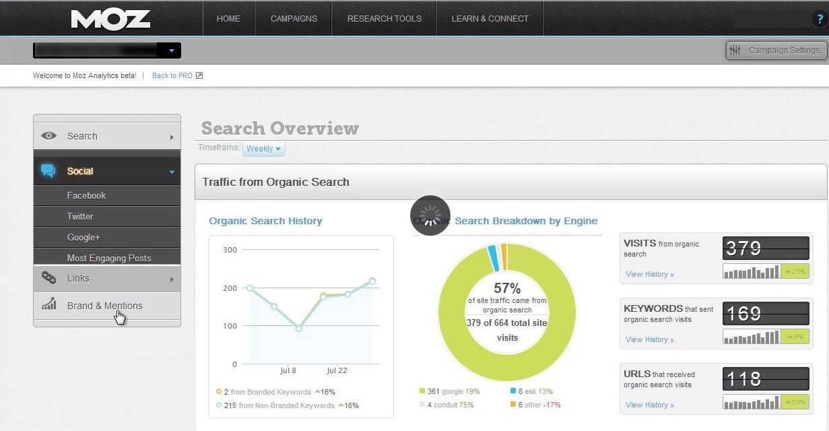Viewport: 829px width, 431px height.
Task: Click the orange other legend swatch
Action: tap(512, 405)
